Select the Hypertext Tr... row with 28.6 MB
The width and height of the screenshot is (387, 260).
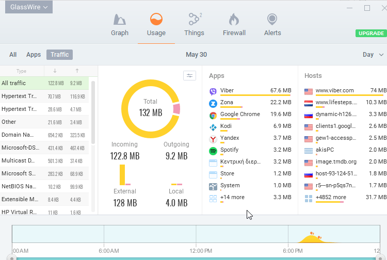pos(44,109)
